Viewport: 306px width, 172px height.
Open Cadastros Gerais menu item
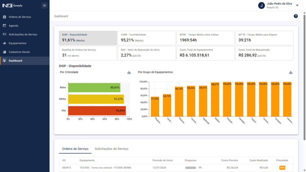click(x=25, y=52)
